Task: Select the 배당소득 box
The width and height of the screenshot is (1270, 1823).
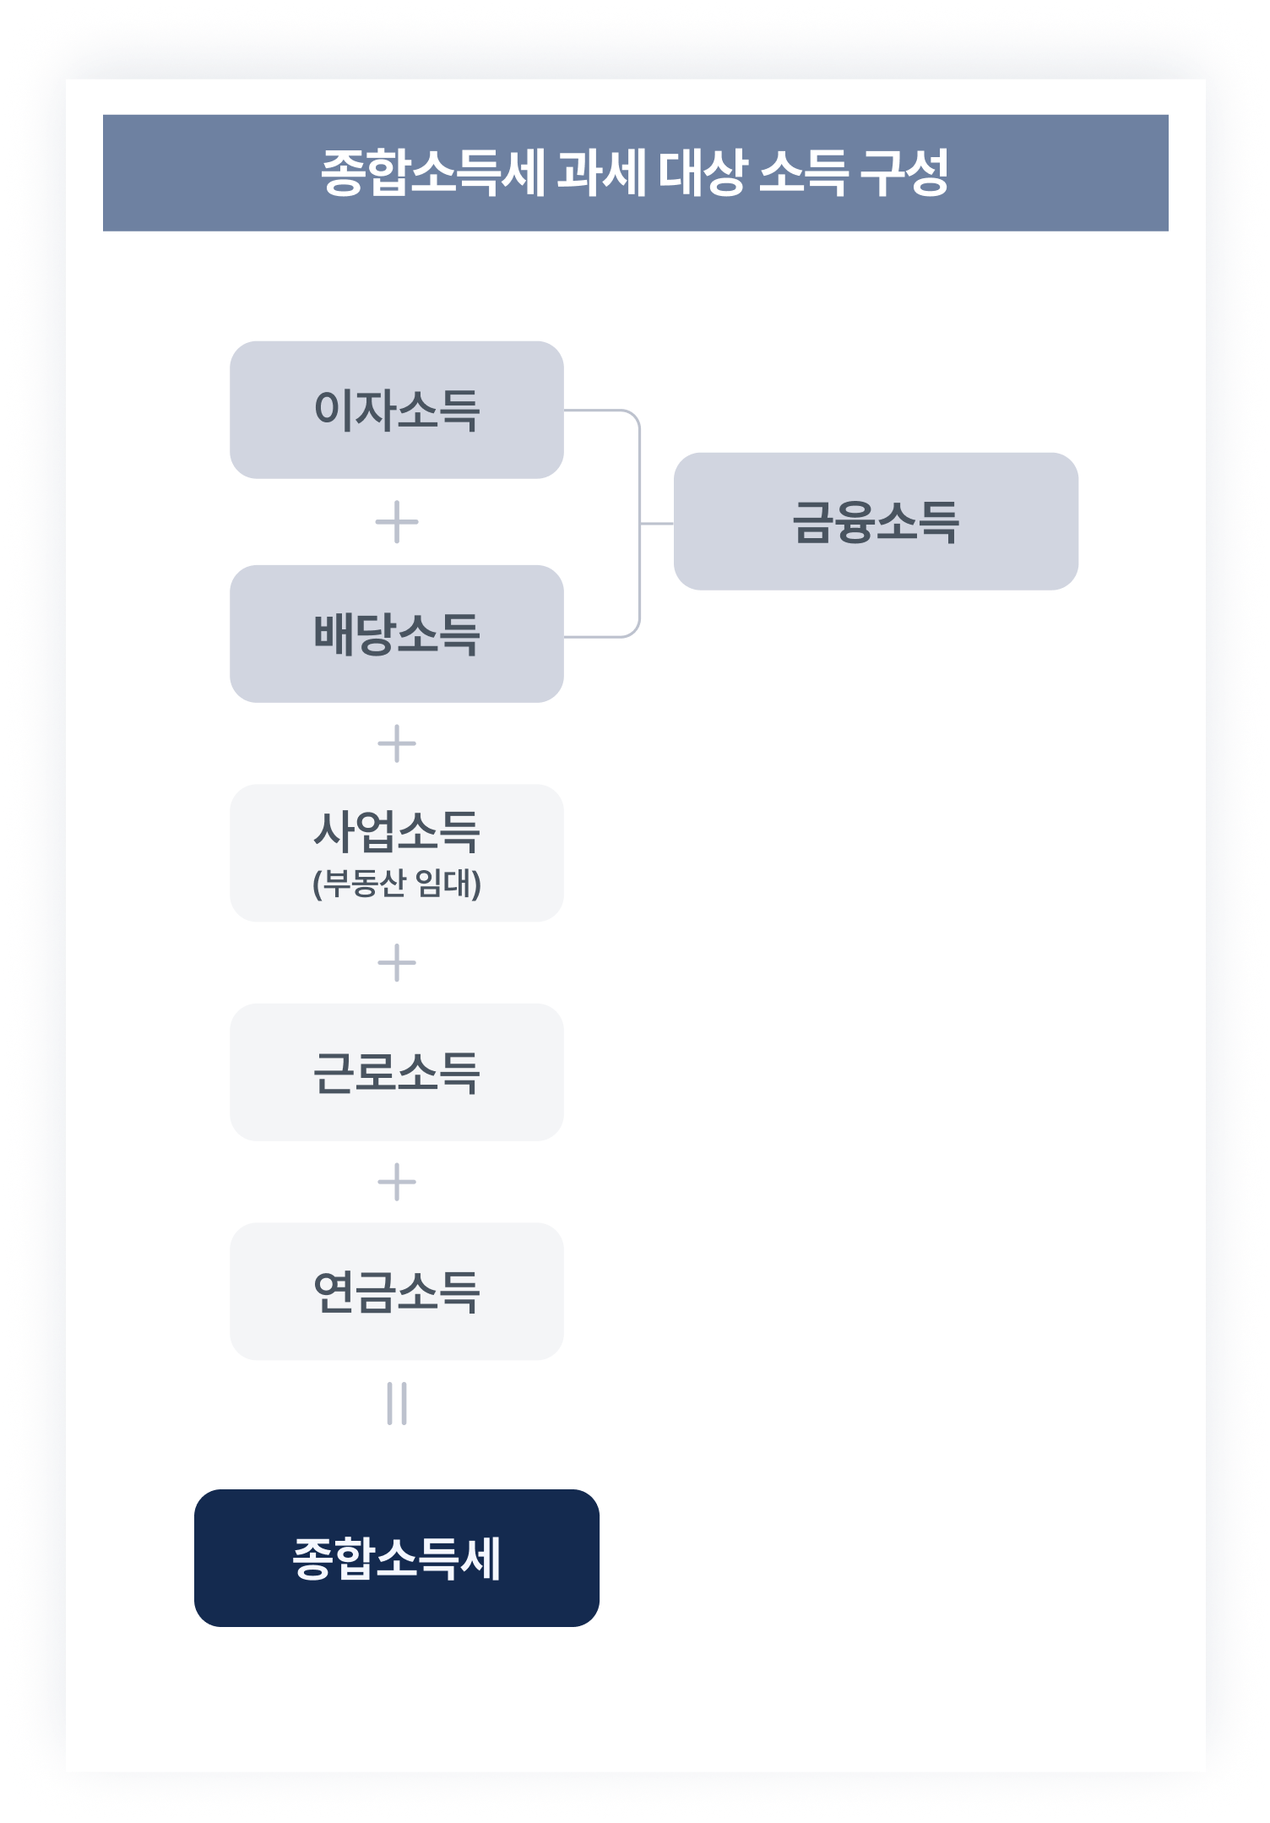Action: click(396, 634)
